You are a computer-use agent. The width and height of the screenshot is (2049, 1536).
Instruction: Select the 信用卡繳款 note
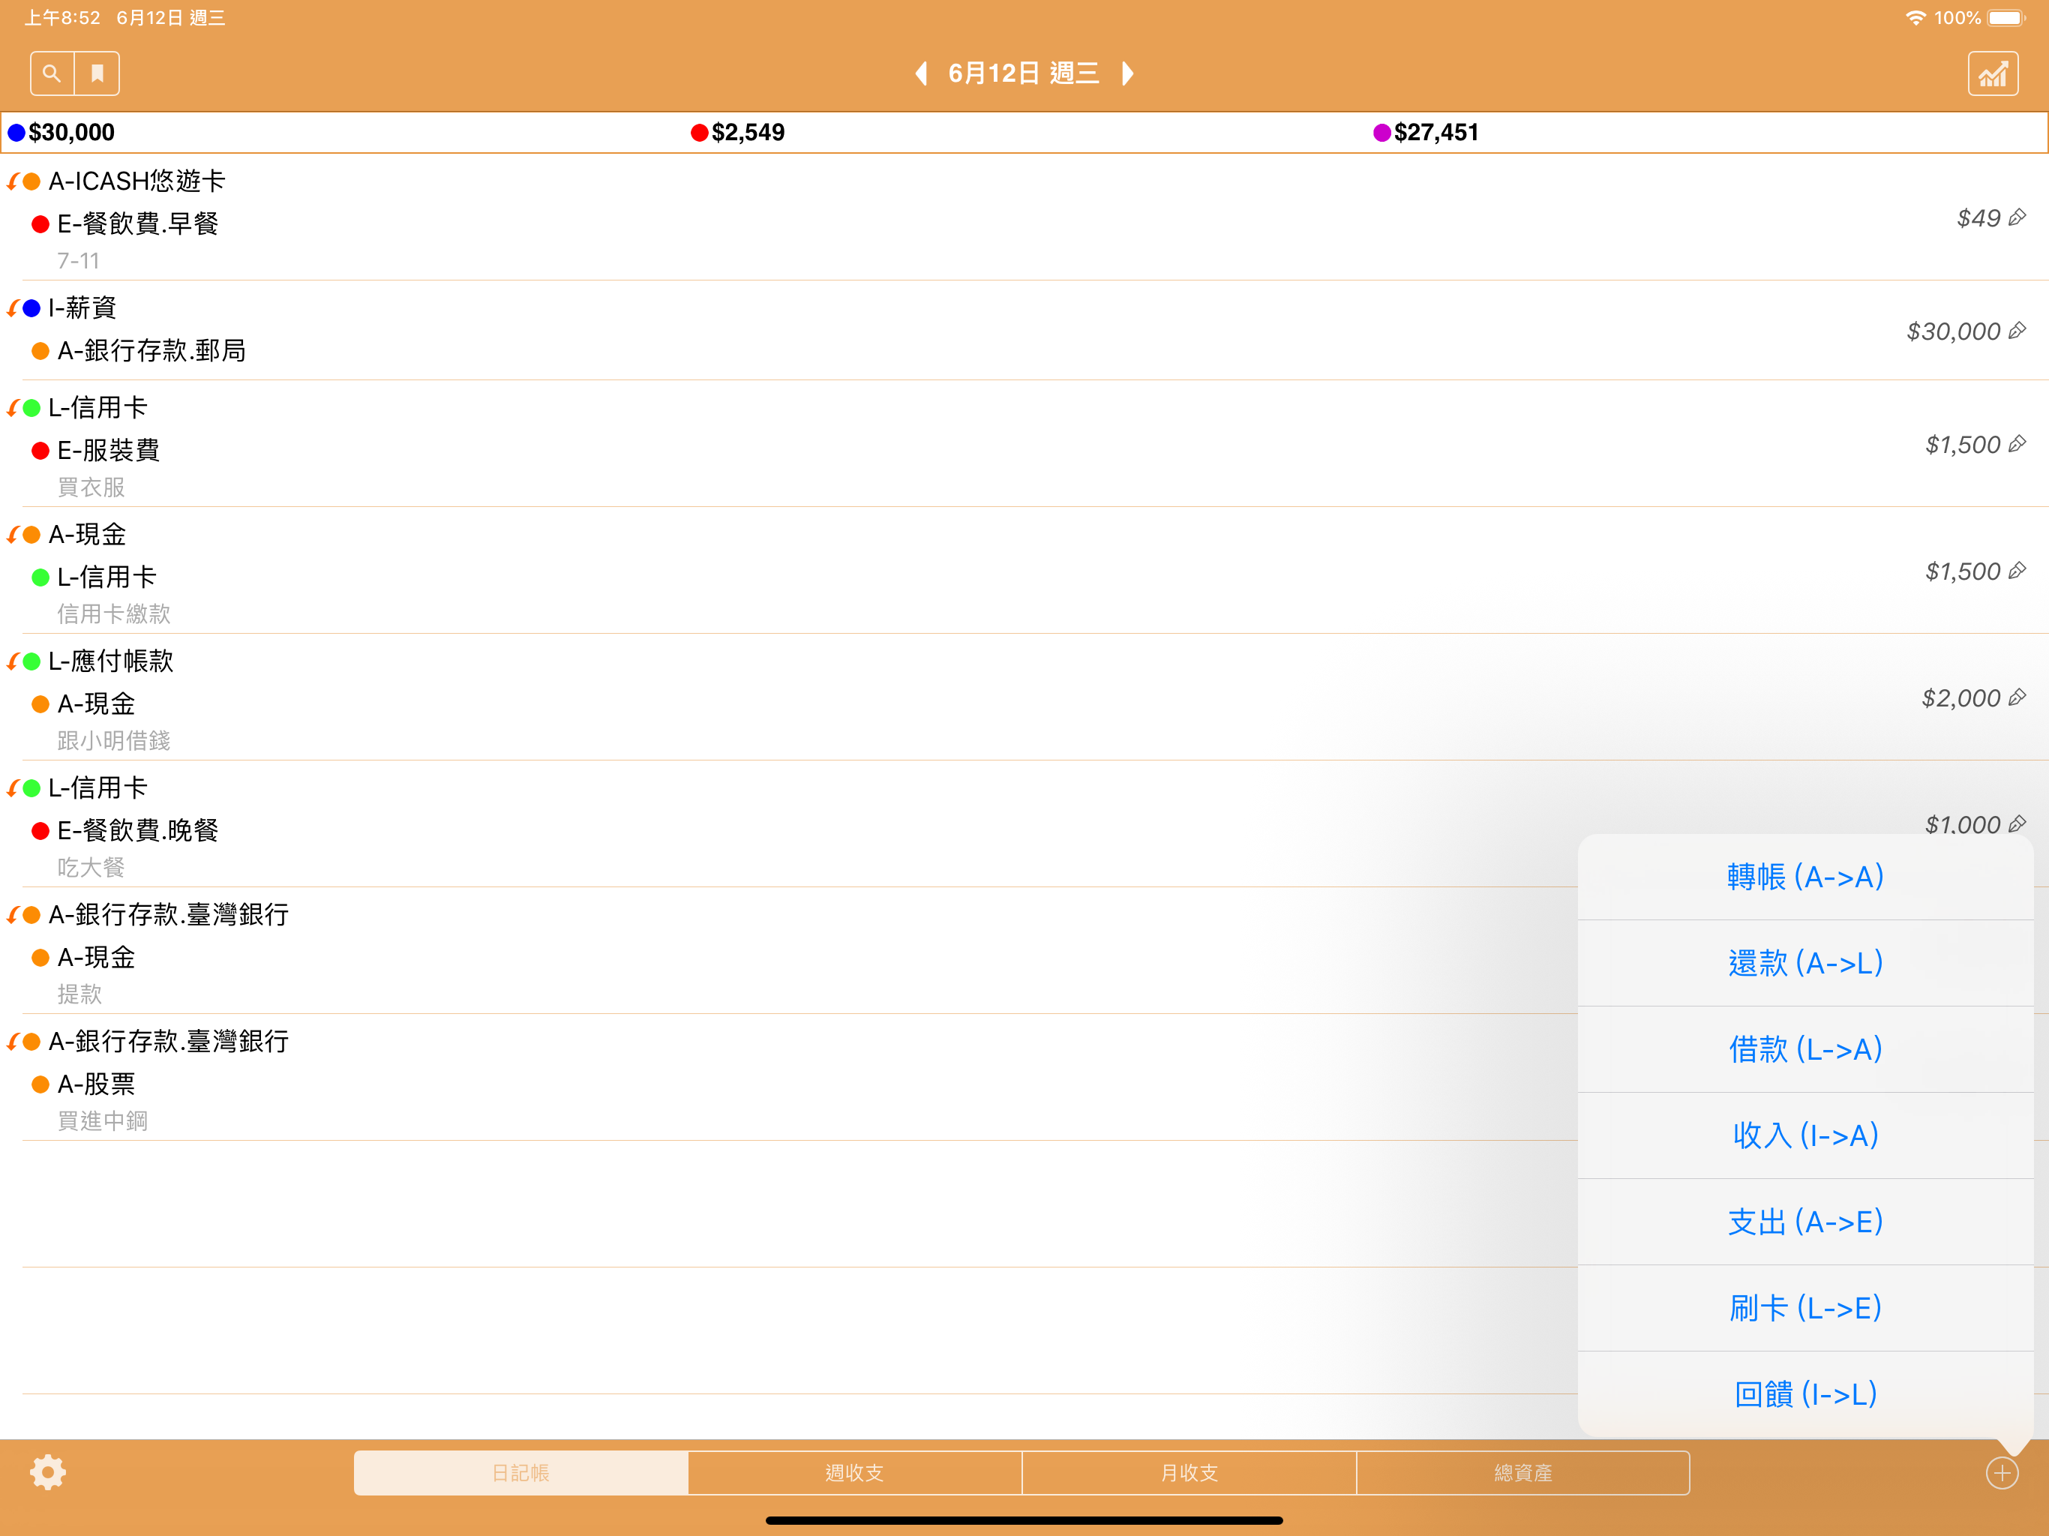(x=114, y=614)
